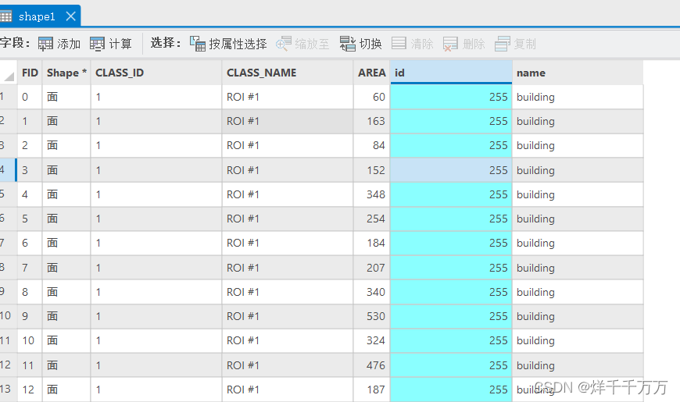
Task: Click FID cell with value 11
Action: 30,365
